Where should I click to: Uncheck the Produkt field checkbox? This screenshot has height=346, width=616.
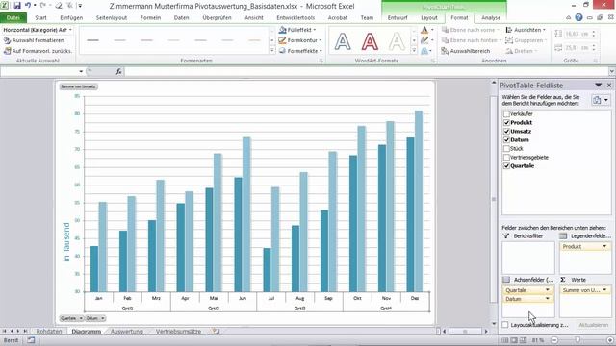pyautogui.click(x=506, y=123)
